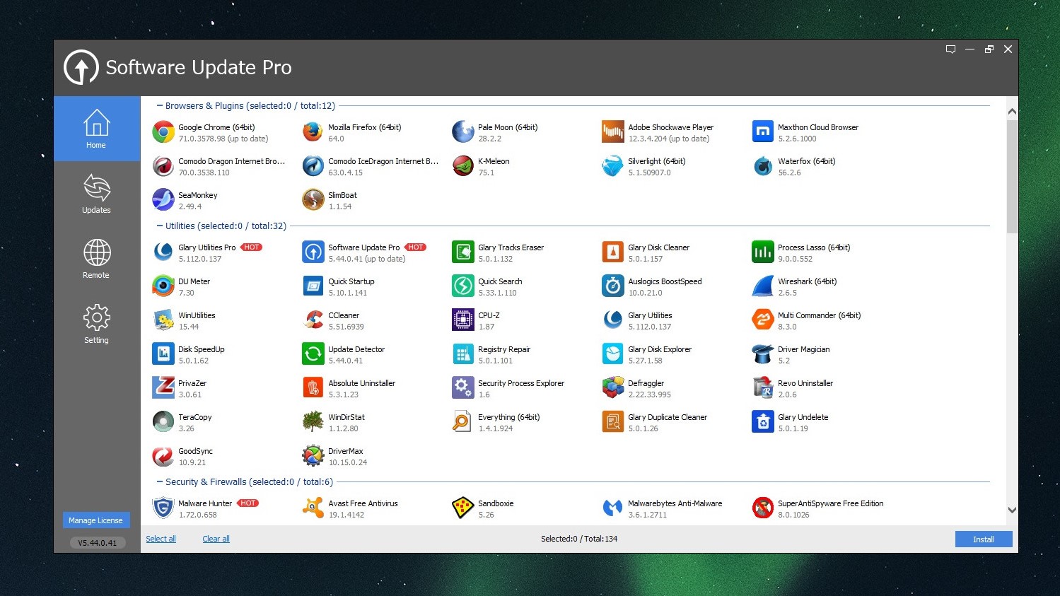
Task: Click the K-Meleon icon
Action: (463, 166)
